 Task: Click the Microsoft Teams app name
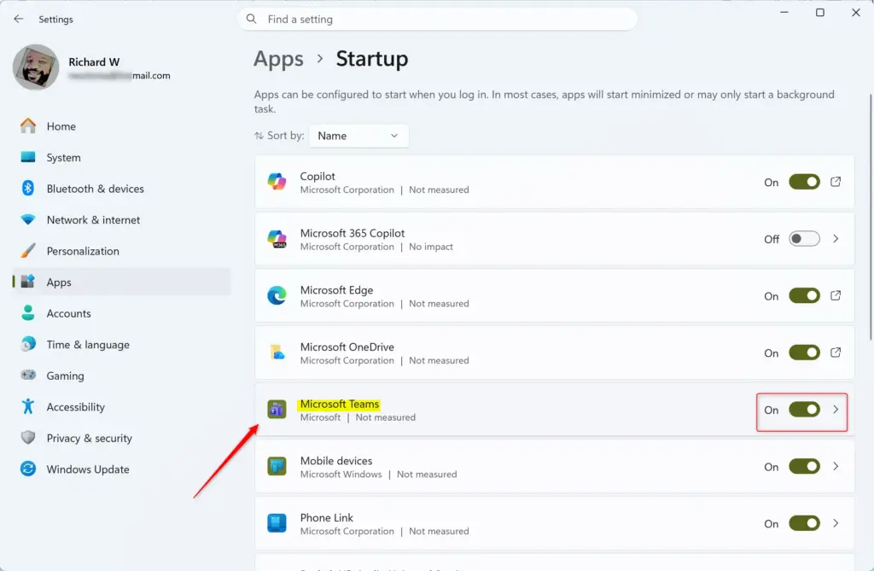(340, 404)
